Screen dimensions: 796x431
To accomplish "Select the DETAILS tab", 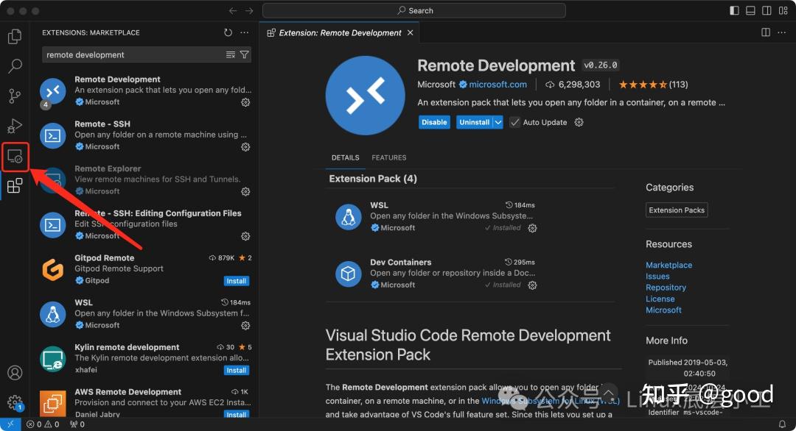I will tap(346, 157).
